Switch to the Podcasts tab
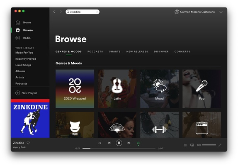 point(95,51)
